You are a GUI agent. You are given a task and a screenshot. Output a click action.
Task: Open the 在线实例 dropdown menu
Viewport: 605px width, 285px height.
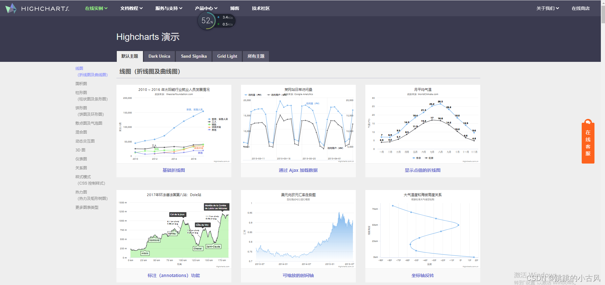click(96, 8)
